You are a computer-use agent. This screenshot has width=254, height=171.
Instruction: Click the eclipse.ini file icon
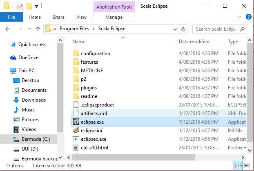76,130
